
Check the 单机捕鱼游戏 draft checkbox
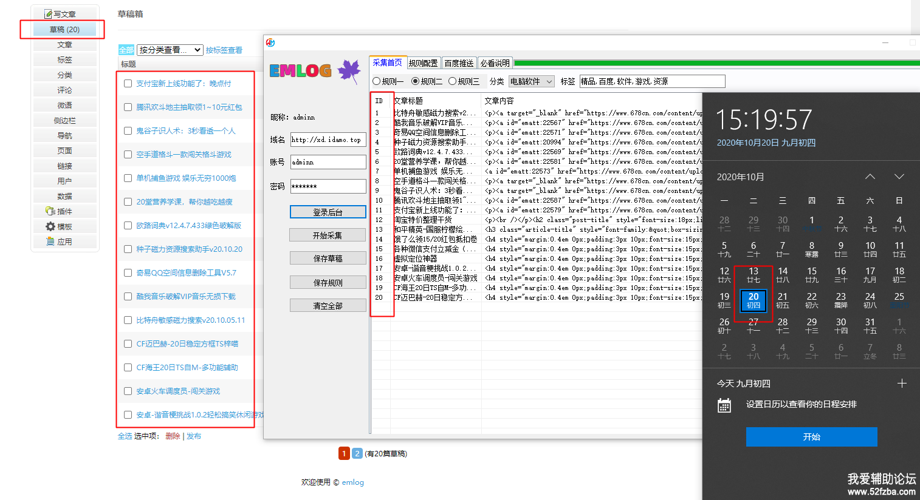128,178
